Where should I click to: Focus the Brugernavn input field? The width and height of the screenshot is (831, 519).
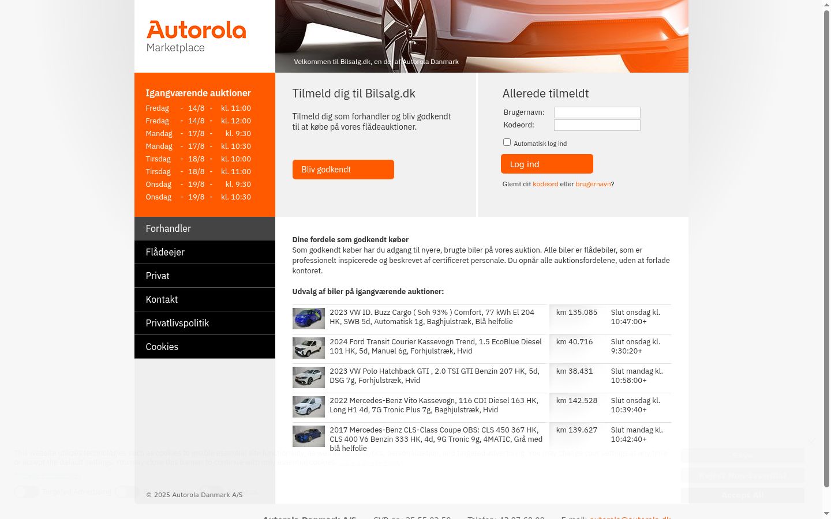[x=597, y=112]
